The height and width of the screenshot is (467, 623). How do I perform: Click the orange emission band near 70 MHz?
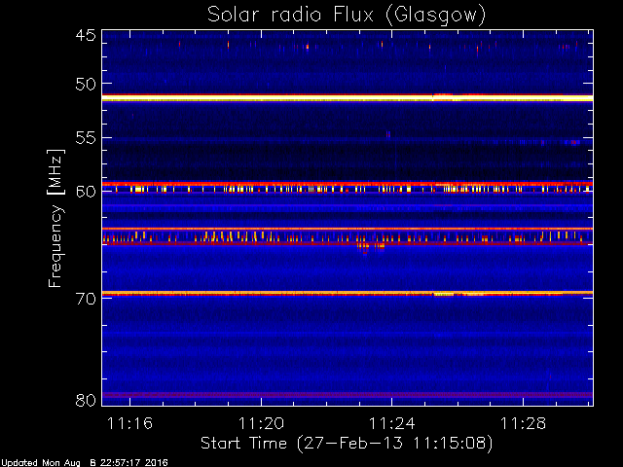[348, 294]
